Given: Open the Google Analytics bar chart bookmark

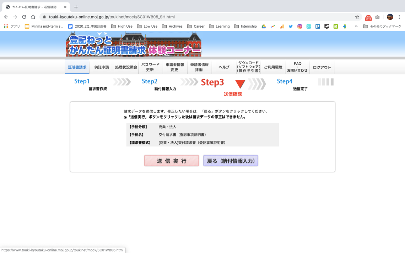Looking at the screenshot, I should click(x=282, y=26).
